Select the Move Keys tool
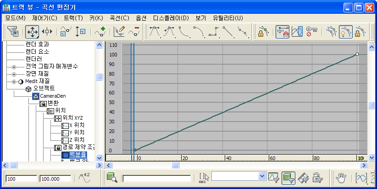The width and height of the screenshot is (377, 189). tap(32, 32)
